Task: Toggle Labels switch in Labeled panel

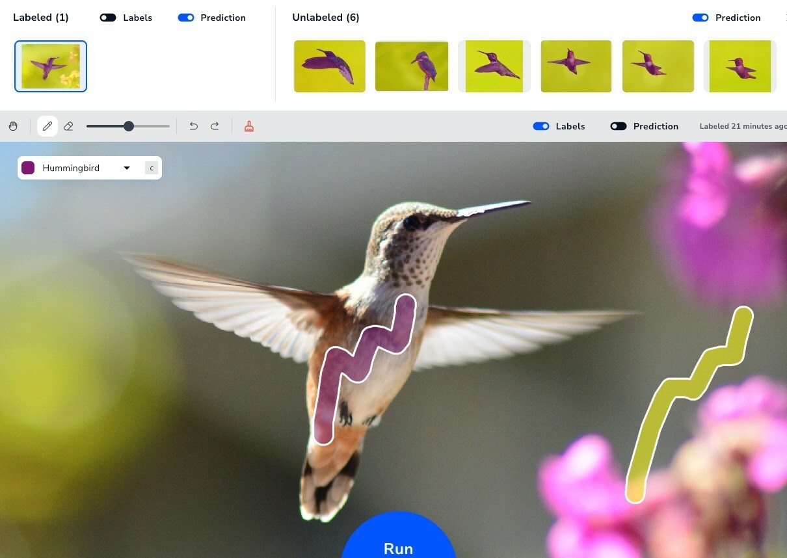Action: (108, 18)
